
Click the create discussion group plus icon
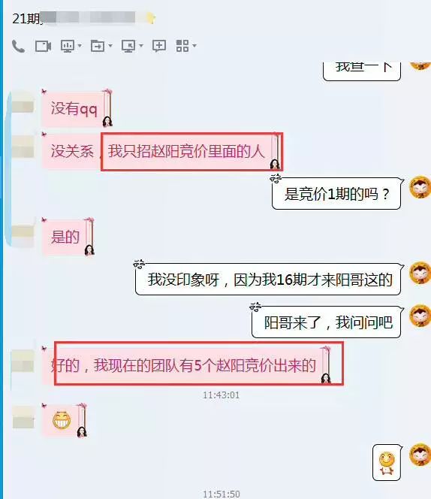pyautogui.click(x=159, y=46)
